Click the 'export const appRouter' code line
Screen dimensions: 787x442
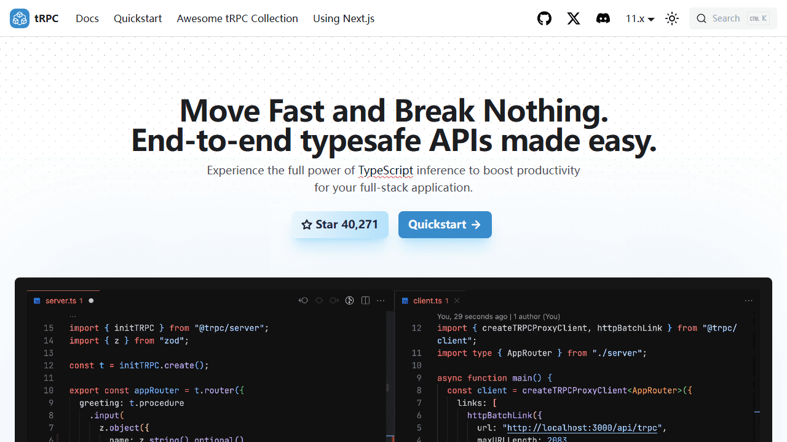(157, 390)
